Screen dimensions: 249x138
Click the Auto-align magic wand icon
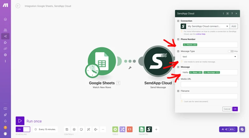pyautogui.click(x=88, y=129)
